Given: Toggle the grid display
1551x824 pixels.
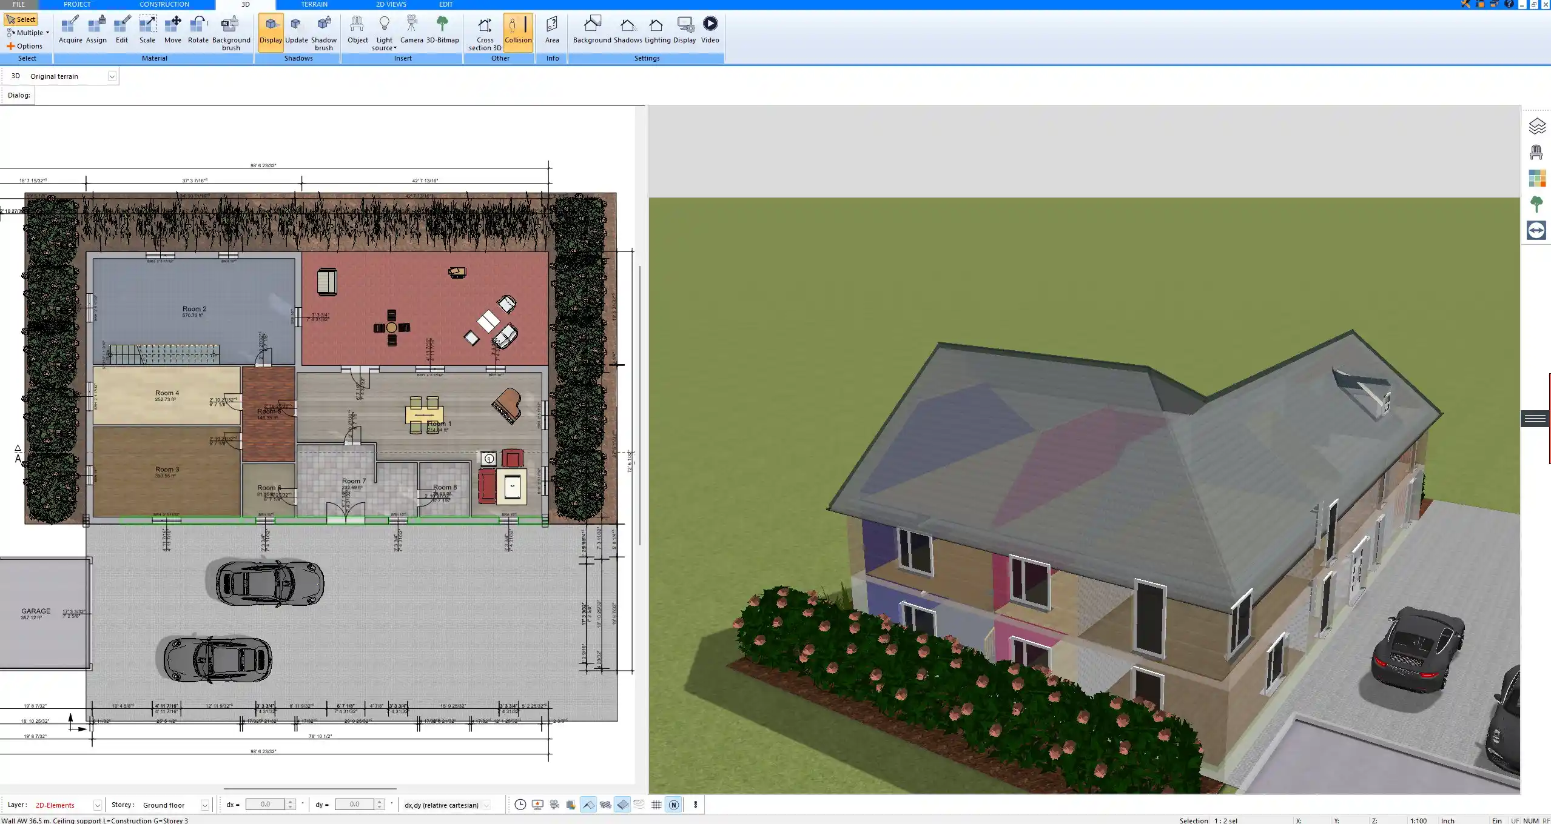Looking at the screenshot, I should [656, 805].
